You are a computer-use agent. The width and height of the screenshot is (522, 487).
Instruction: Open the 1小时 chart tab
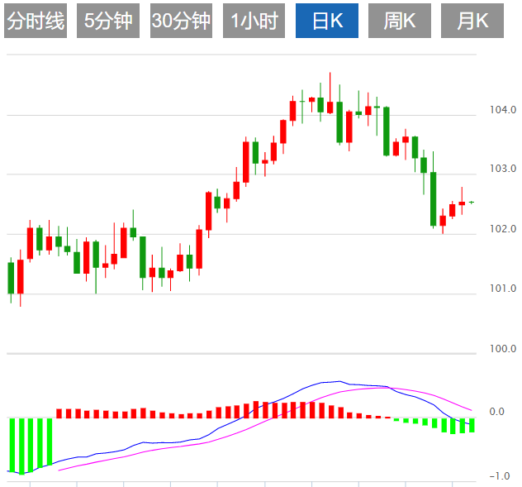click(254, 21)
